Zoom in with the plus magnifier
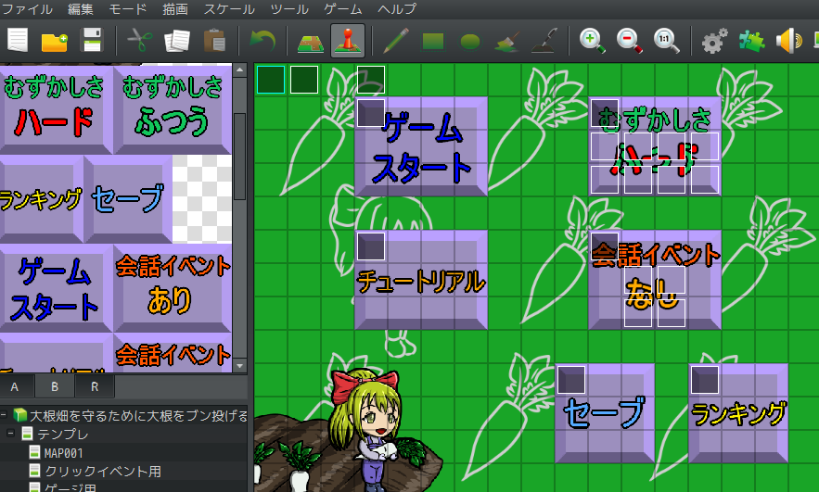The width and height of the screenshot is (819, 492). [593, 41]
